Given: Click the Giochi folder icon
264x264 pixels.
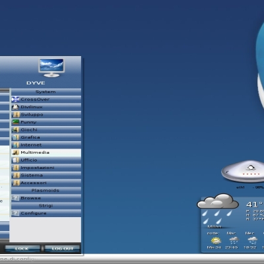Looking at the screenshot, I should [x=16, y=130].
